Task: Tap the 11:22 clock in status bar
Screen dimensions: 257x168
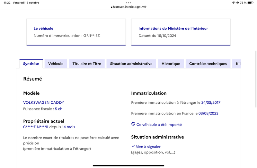Action: (x=7, y=3)
